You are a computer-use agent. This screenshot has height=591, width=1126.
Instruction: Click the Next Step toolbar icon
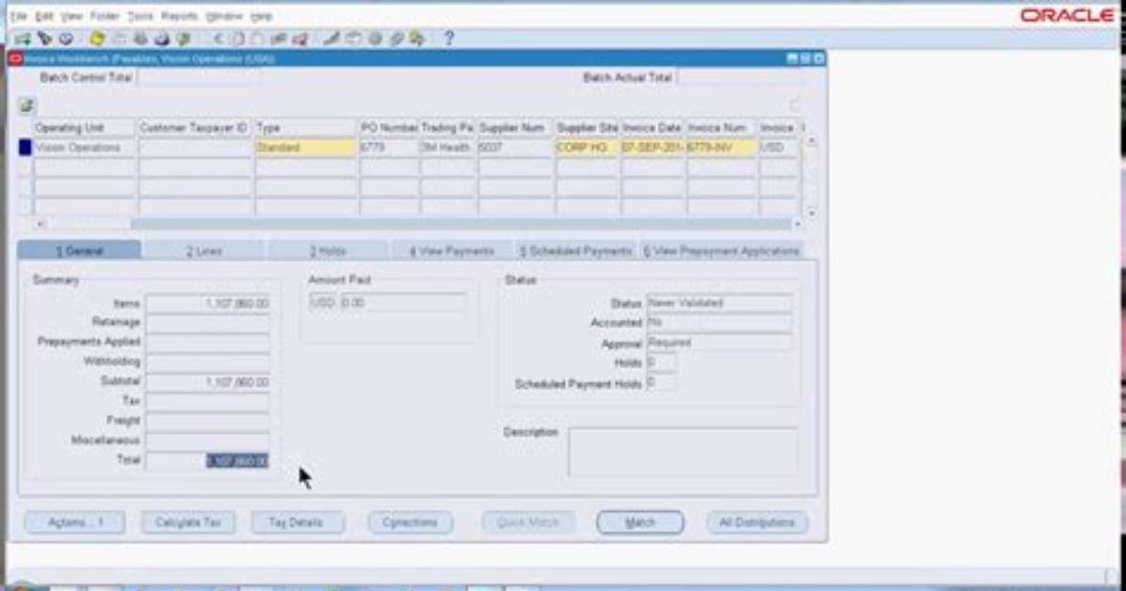point(120,39)
